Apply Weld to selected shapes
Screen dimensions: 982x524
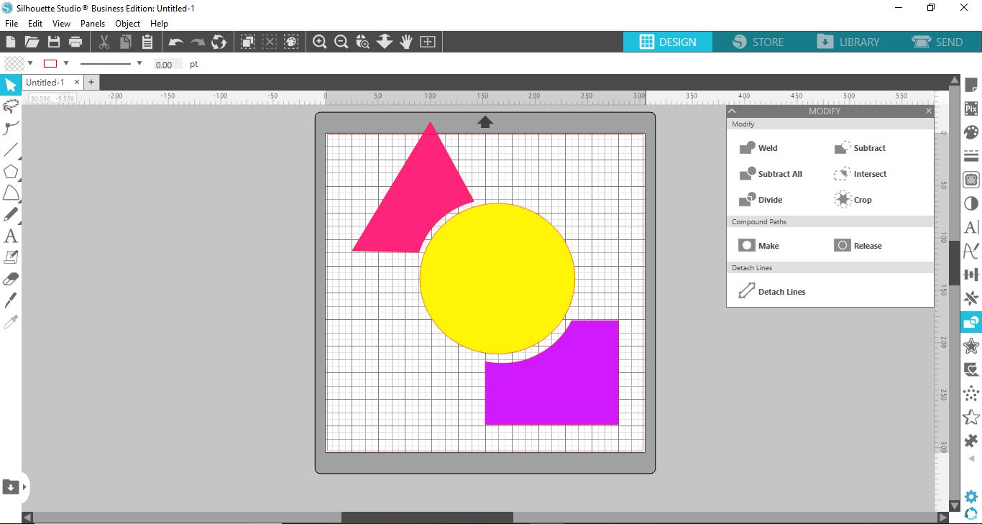pyautogui.click(x=759, y=148)
